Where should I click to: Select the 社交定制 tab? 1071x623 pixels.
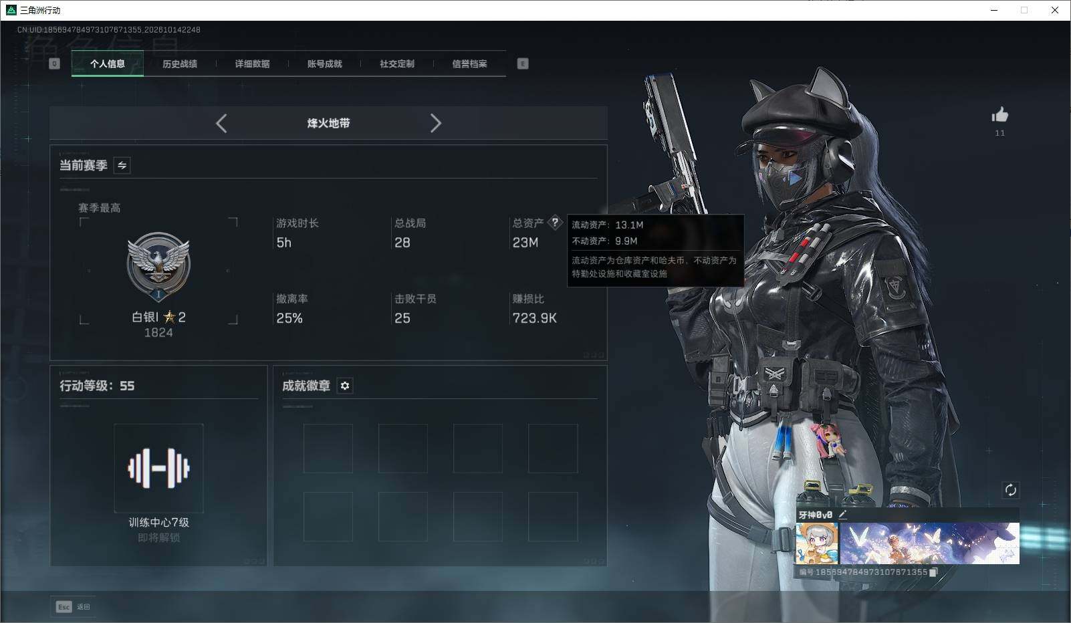397,64
